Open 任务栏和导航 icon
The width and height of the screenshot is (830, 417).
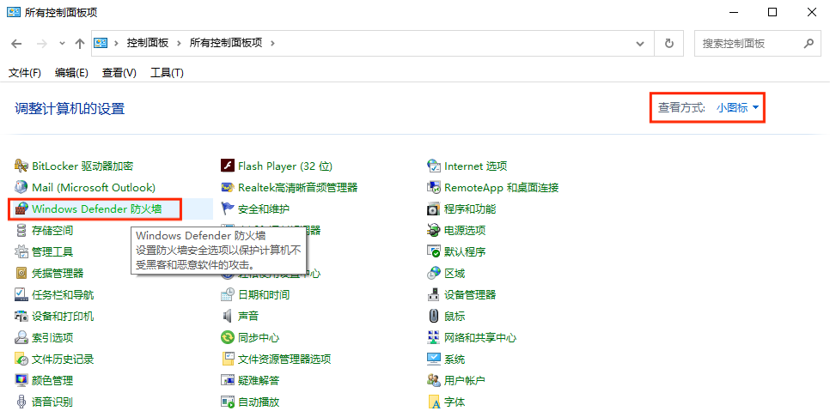click(x=21, y=294)
